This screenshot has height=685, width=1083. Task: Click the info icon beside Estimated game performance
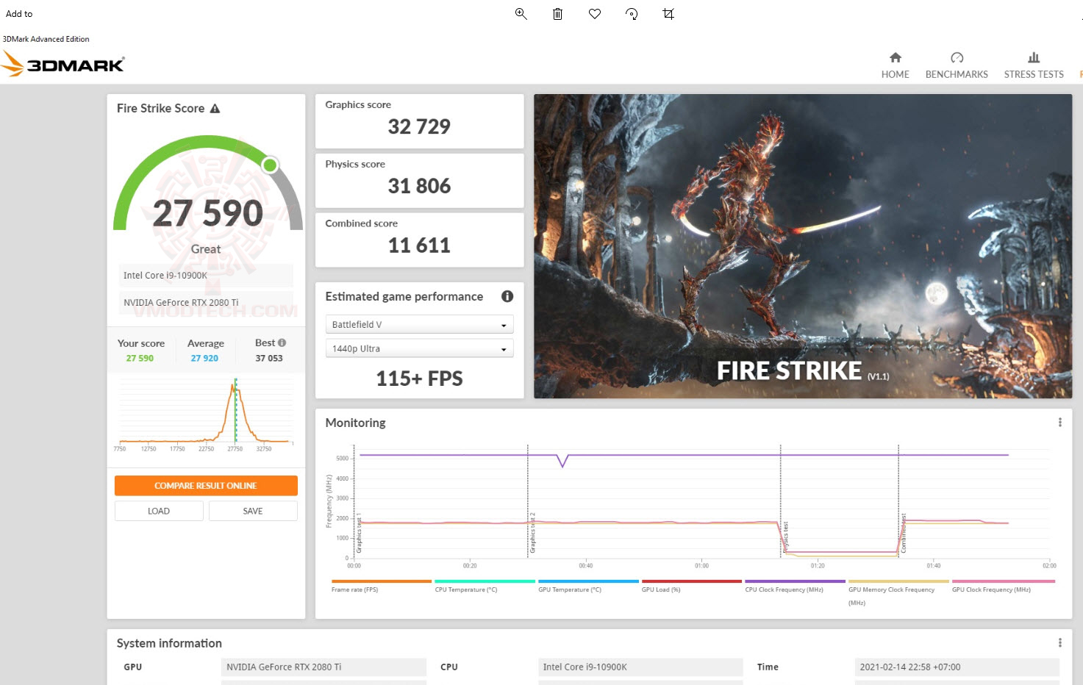(507, 296)
